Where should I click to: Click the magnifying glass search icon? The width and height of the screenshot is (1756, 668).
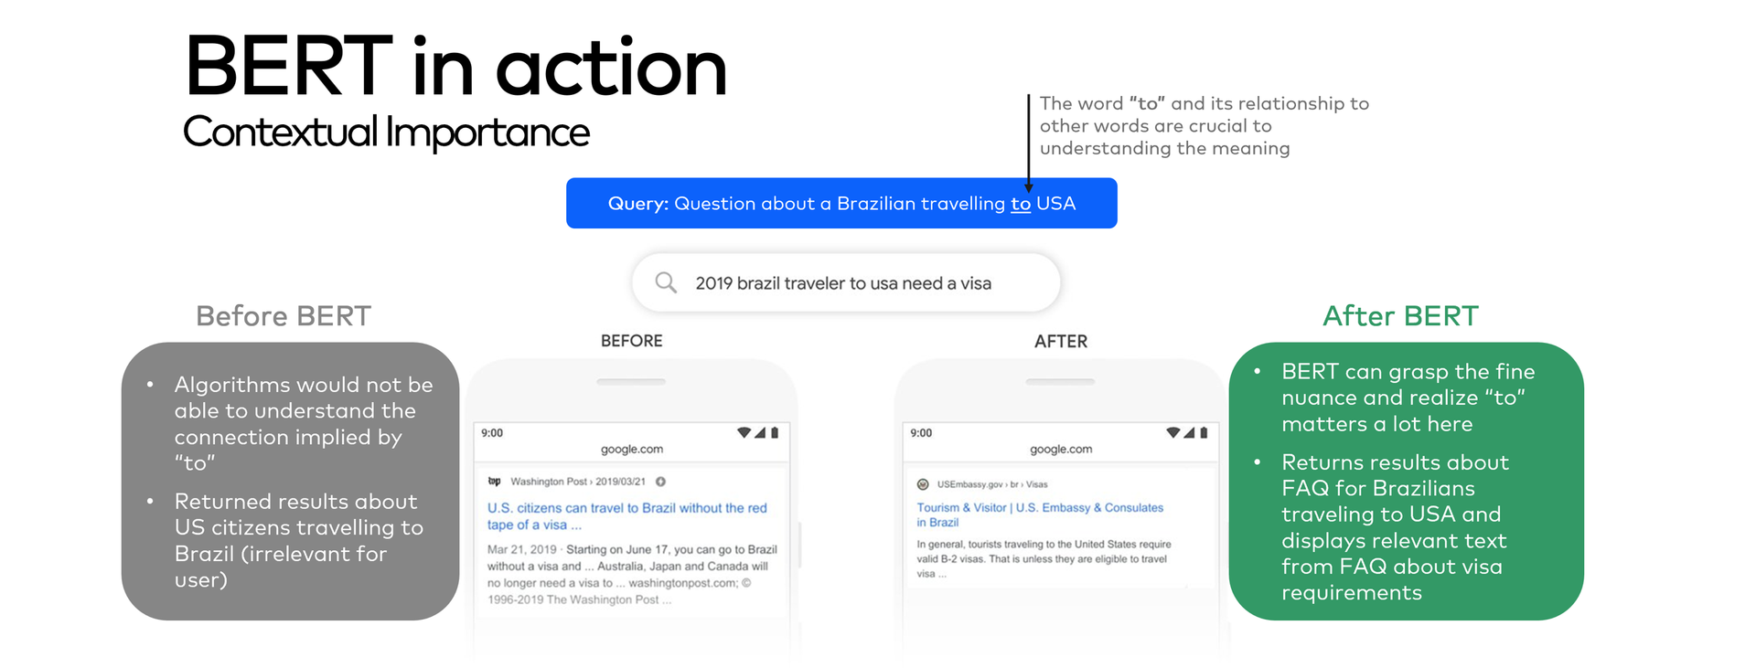coord(666,283)
